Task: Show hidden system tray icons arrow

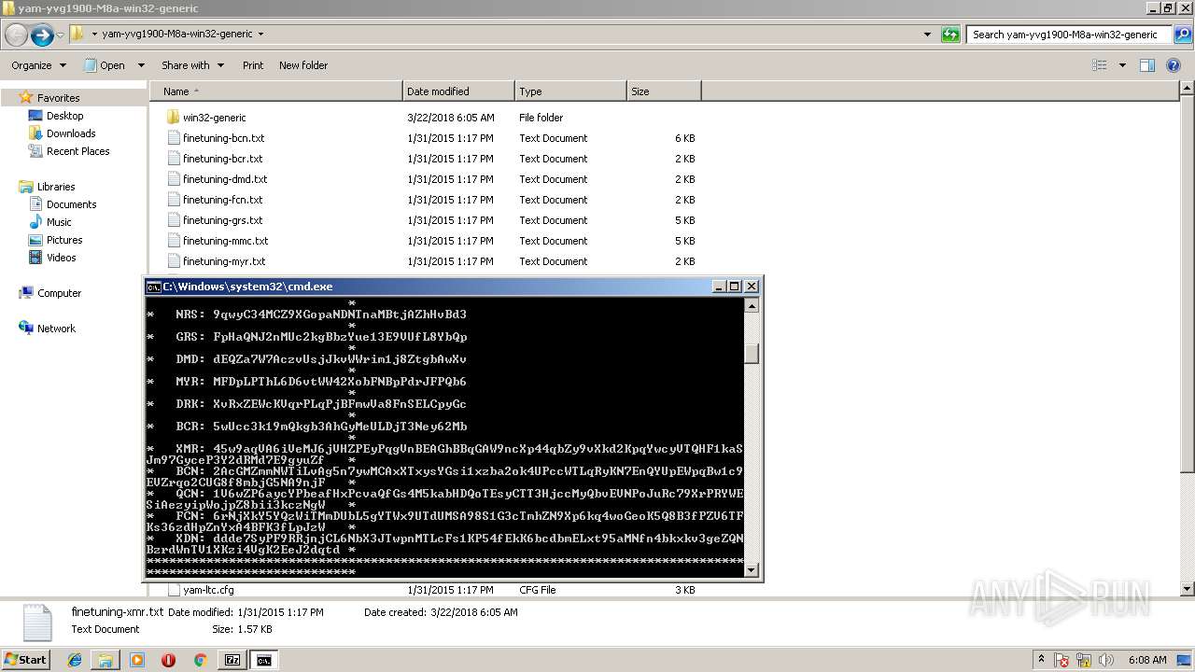Action: [1042, 660]
